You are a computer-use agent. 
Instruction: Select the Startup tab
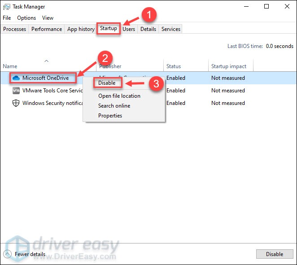[x=109, y=28]
